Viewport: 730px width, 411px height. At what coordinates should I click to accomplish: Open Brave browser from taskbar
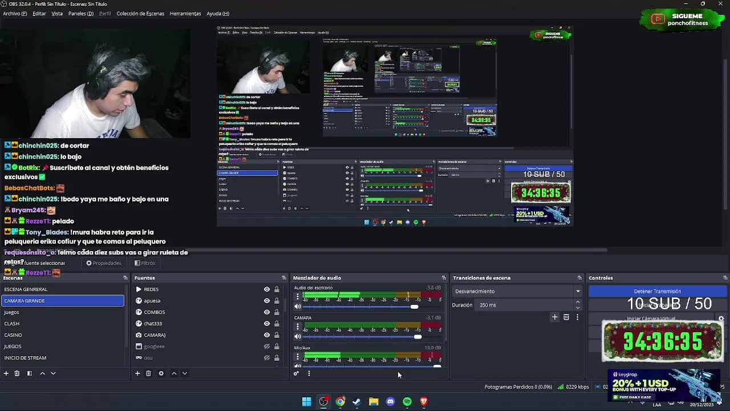coord(424,402)
